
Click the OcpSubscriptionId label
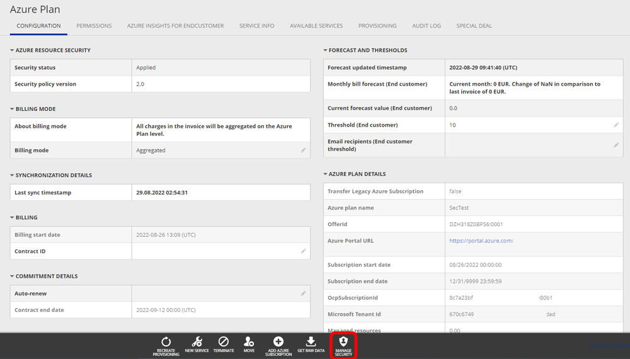pyautogui.click(x=352, y=297)
